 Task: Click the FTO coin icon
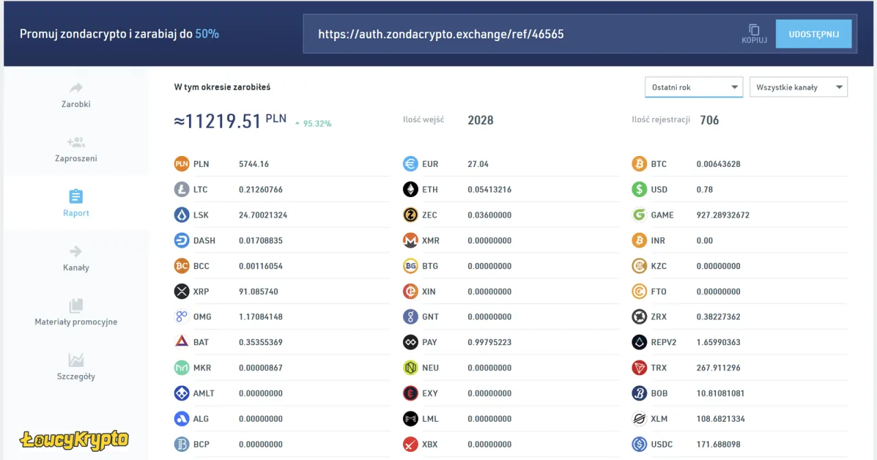pyautogui.click(x=639, y=292)
